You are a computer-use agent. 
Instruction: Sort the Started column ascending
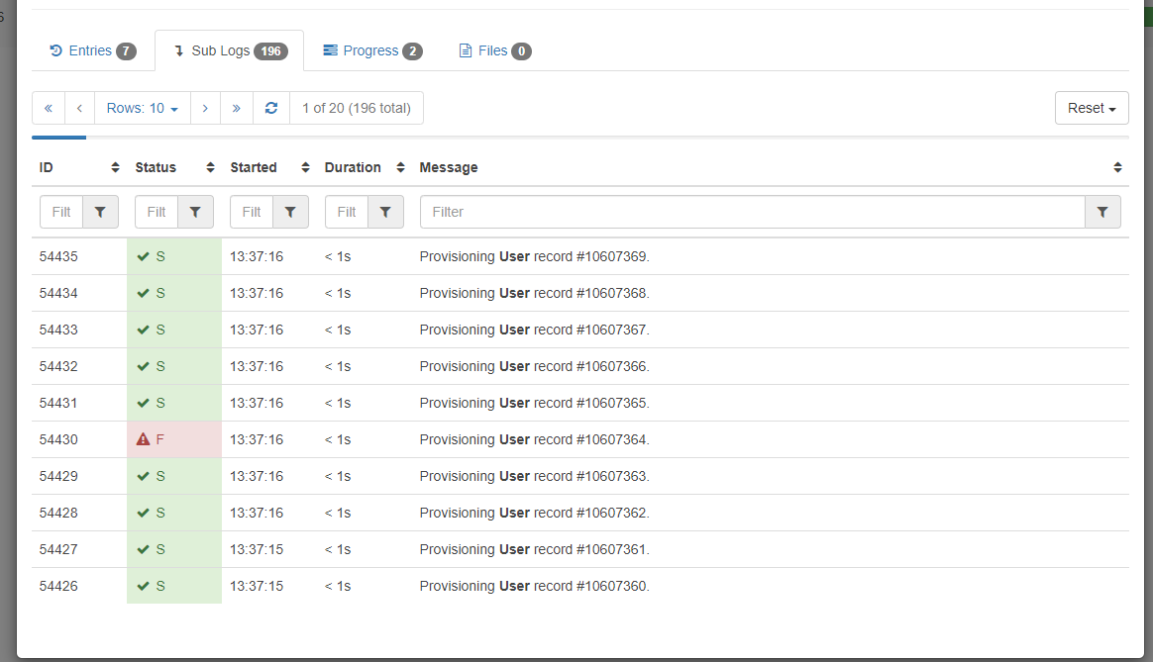point(303,167)
